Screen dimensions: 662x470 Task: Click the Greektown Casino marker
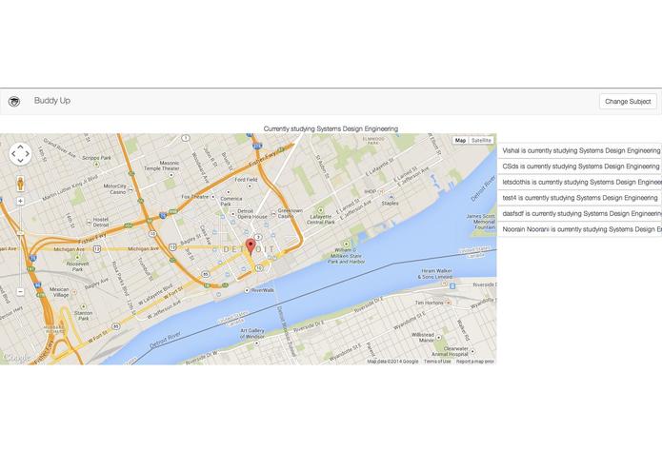pyautogui.click(x=273, y=213)
